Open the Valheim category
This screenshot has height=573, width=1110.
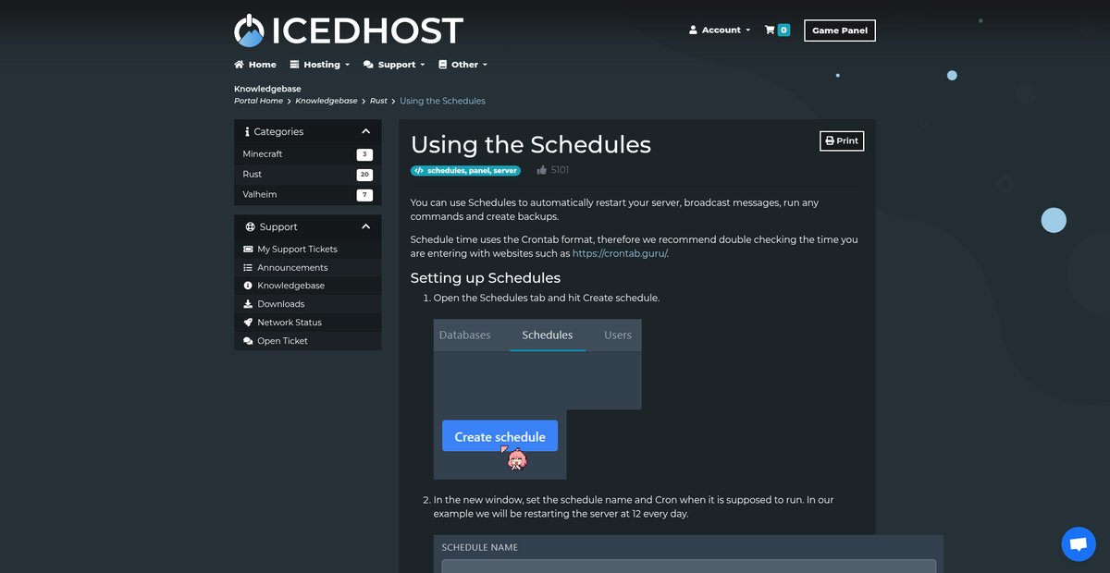307,195
